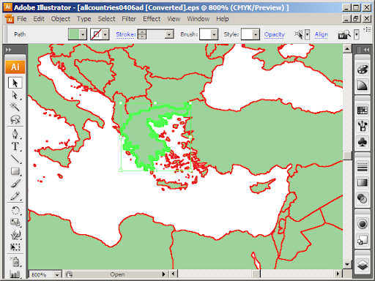
Task: Open the fill color dropdown arrow
Action: (x=83, y=34)
